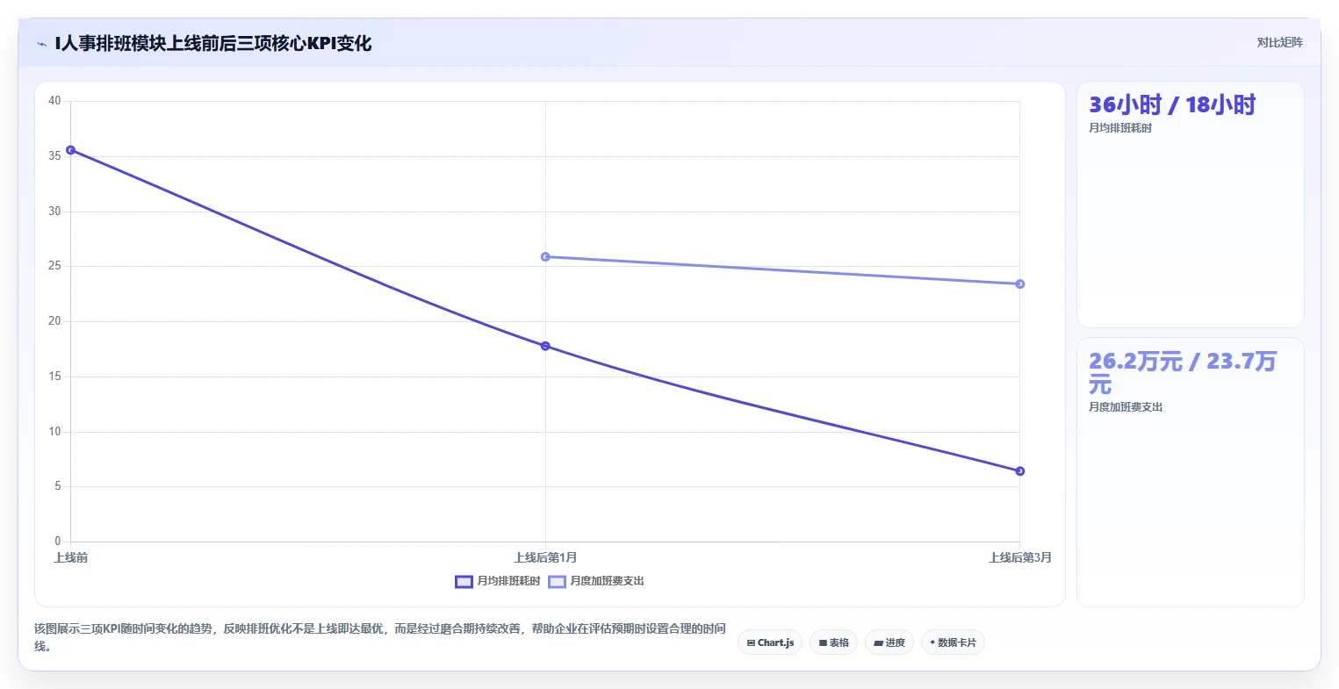
Task: Click the 上线前 x-axis label
Action: (x=71, y=558)
